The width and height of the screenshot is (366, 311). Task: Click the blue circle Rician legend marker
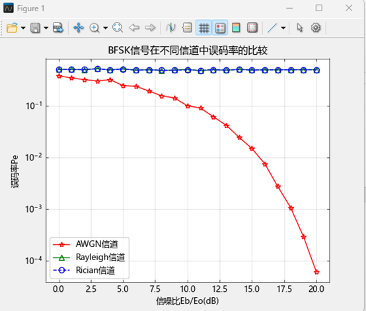click(x=61, y=271)
